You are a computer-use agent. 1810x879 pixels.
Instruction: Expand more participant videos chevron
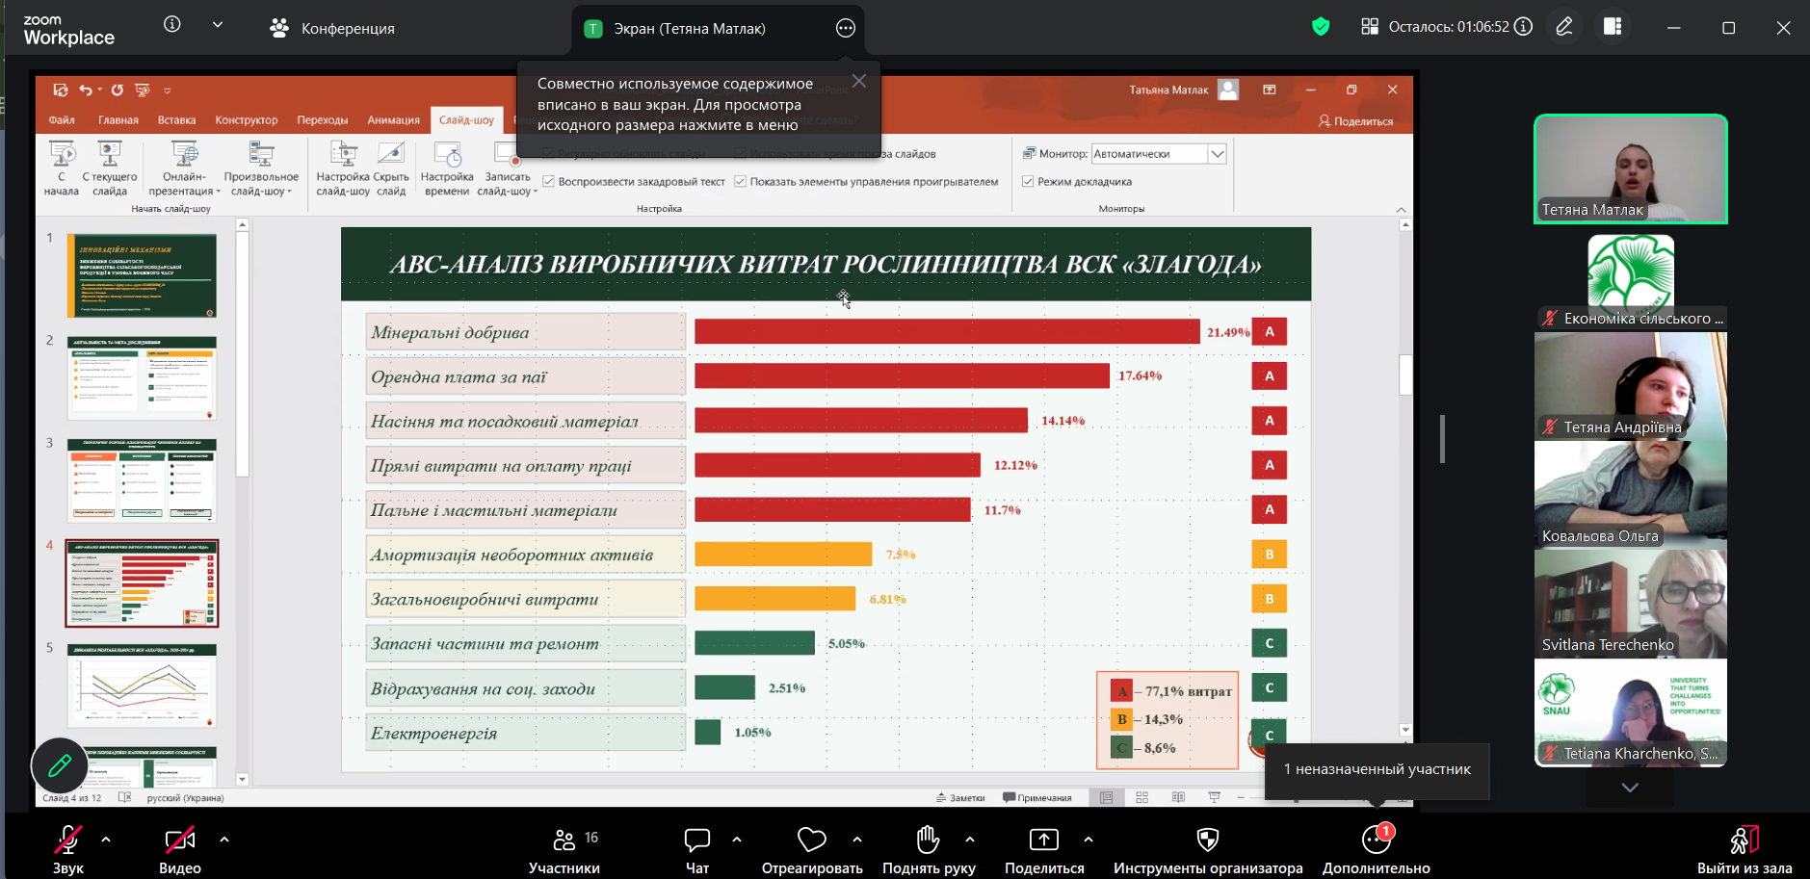[x=1629, y=788]
